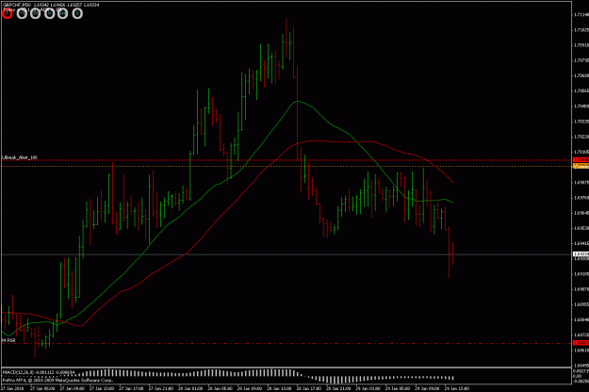
Task: Click the orange price tag on the price axis
Action: pyautogui.click(x=581, y=166)
